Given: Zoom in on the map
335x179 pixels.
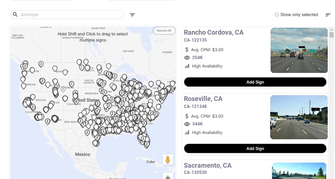Looking at the screenshot, I should [168, 177].
